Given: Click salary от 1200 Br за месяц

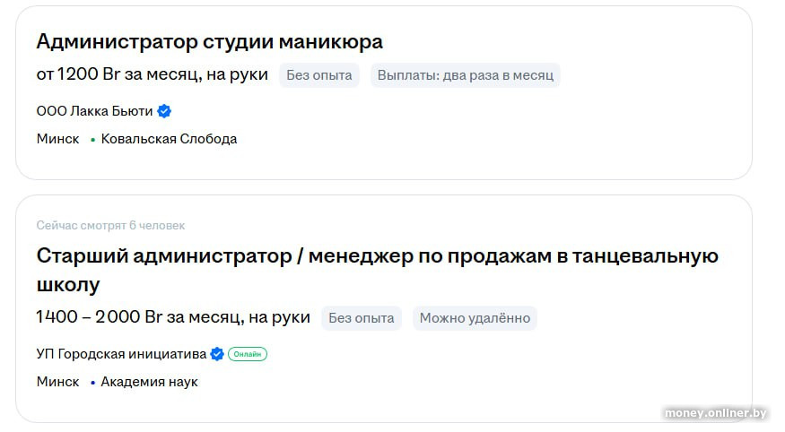Looking at the screenshot, I should coord(152,75).
